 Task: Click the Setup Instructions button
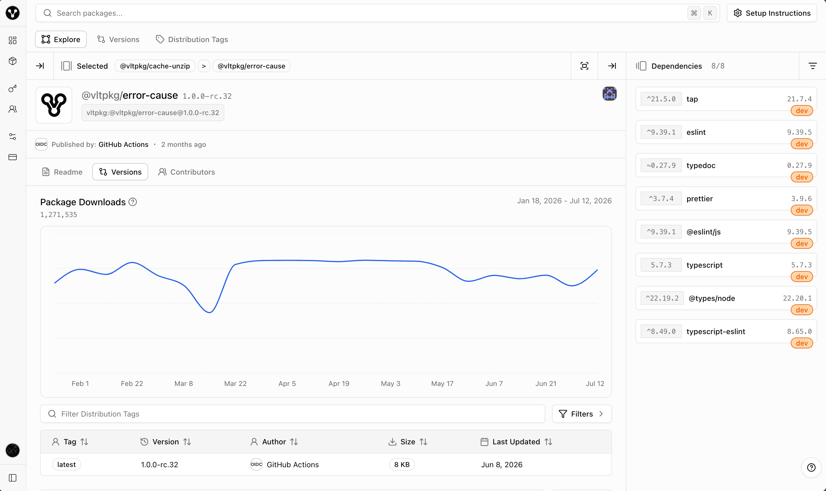(x=772, y=13)
